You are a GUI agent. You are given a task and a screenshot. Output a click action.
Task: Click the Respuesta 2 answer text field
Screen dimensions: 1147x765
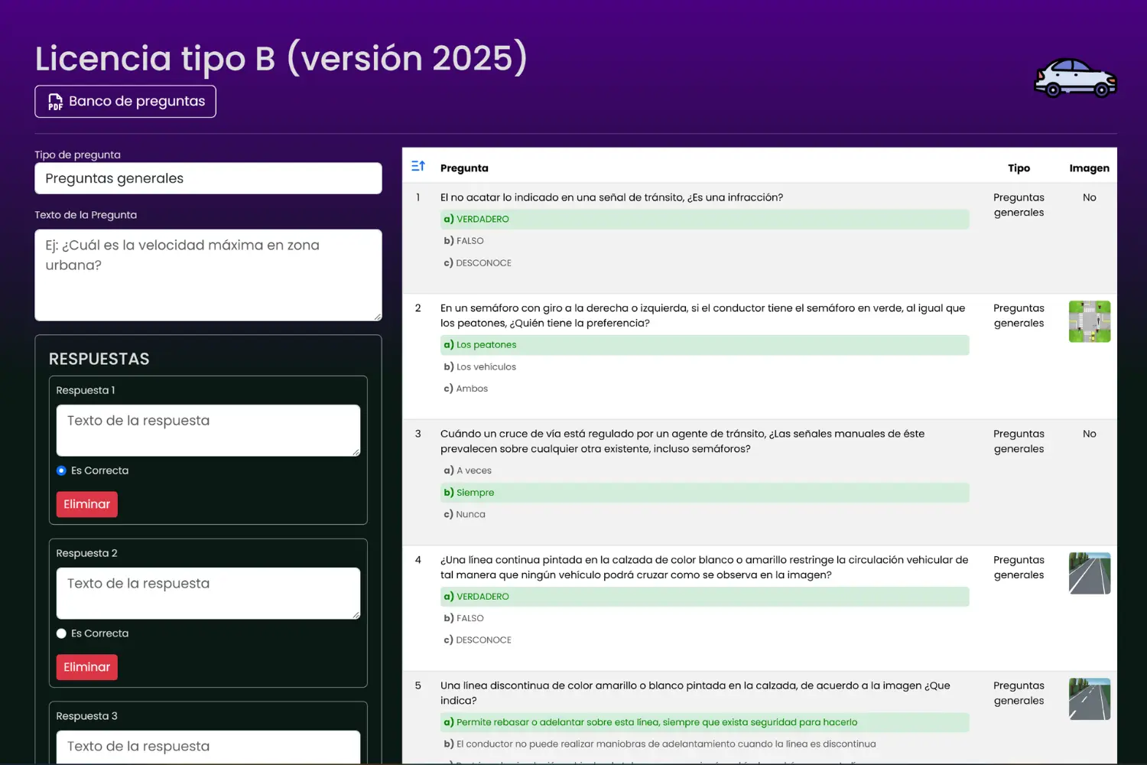click(x=208, y=593)
